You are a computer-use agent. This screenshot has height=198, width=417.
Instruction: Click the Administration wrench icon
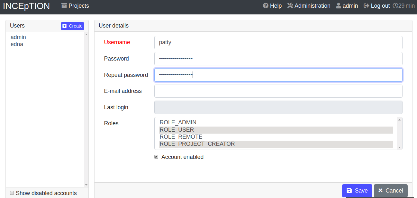290,6
